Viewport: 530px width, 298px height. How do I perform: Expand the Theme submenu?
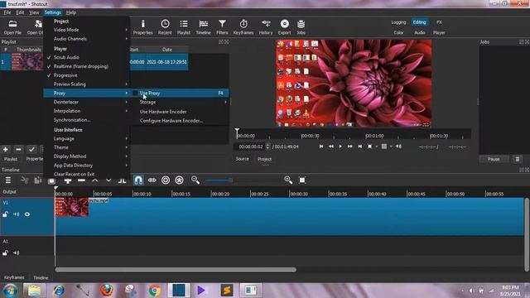point(86,147)
